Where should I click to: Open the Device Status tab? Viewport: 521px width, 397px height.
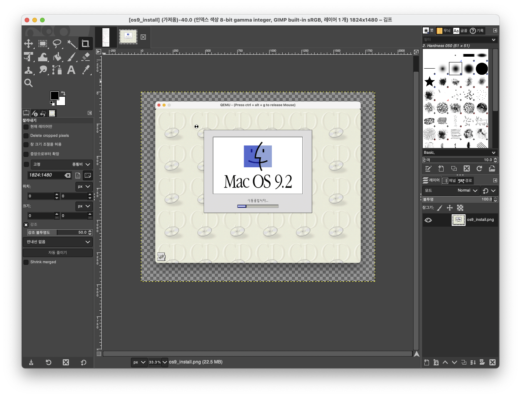click(35, 113)
